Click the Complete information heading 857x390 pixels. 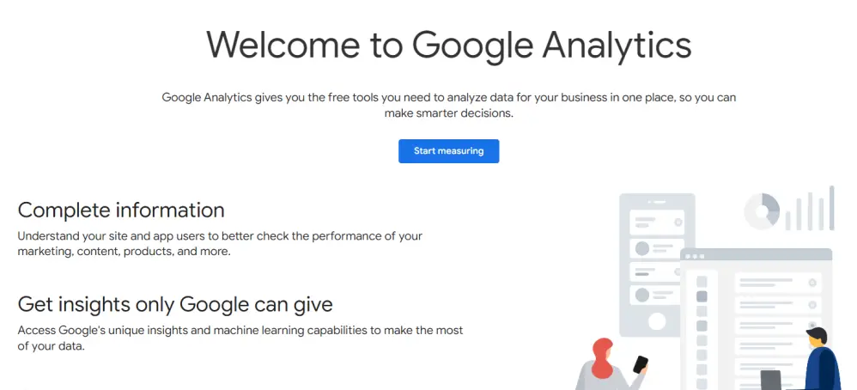121,210
